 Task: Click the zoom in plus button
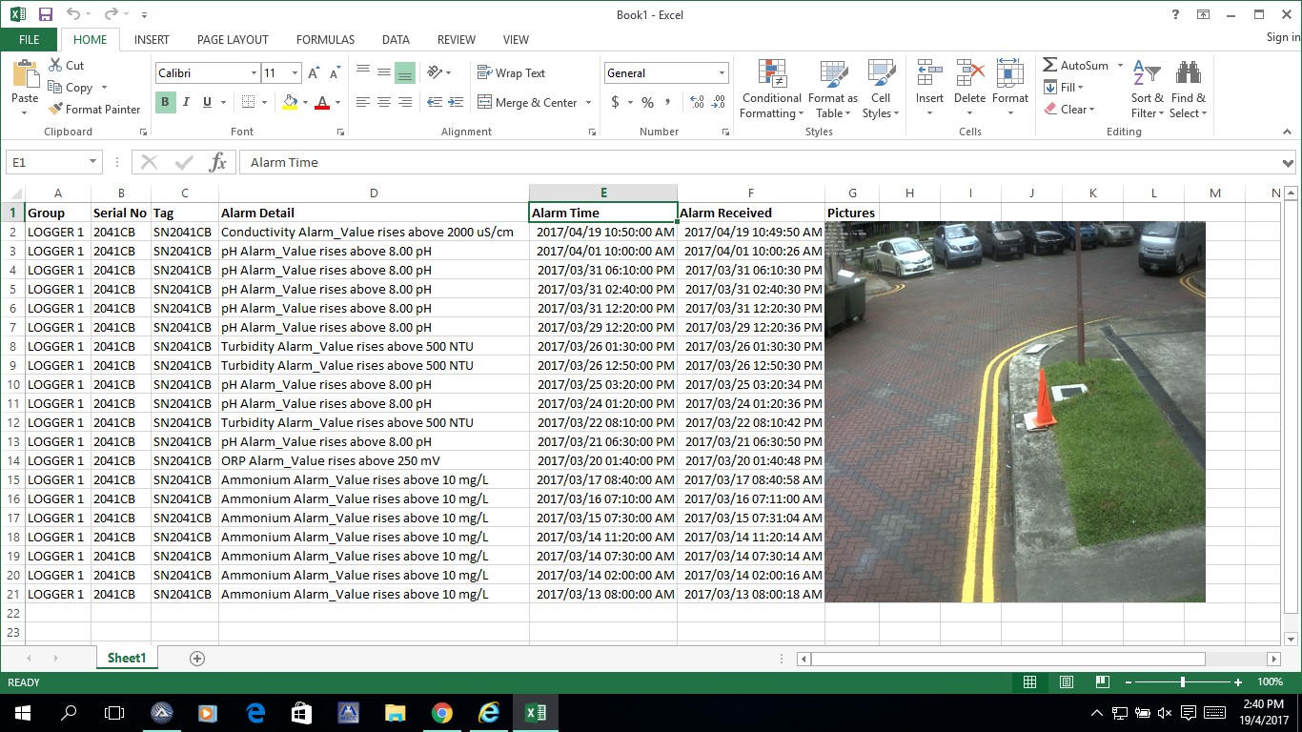[x=1238, y=682]
